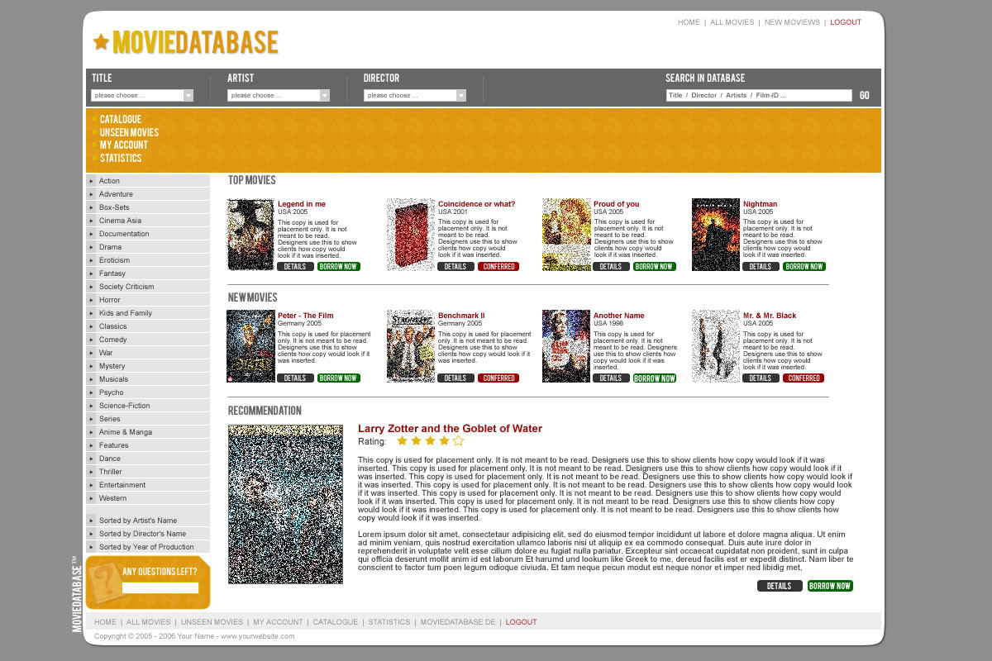The image size is (992, 661).
Task: Select the Anime & Manga category
Action: (x=148, y=432)
